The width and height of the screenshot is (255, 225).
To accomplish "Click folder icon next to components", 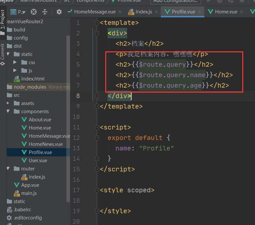I will click(x=17, y=111).
